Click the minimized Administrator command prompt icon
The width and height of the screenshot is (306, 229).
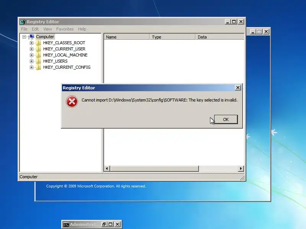click(66, 225)
